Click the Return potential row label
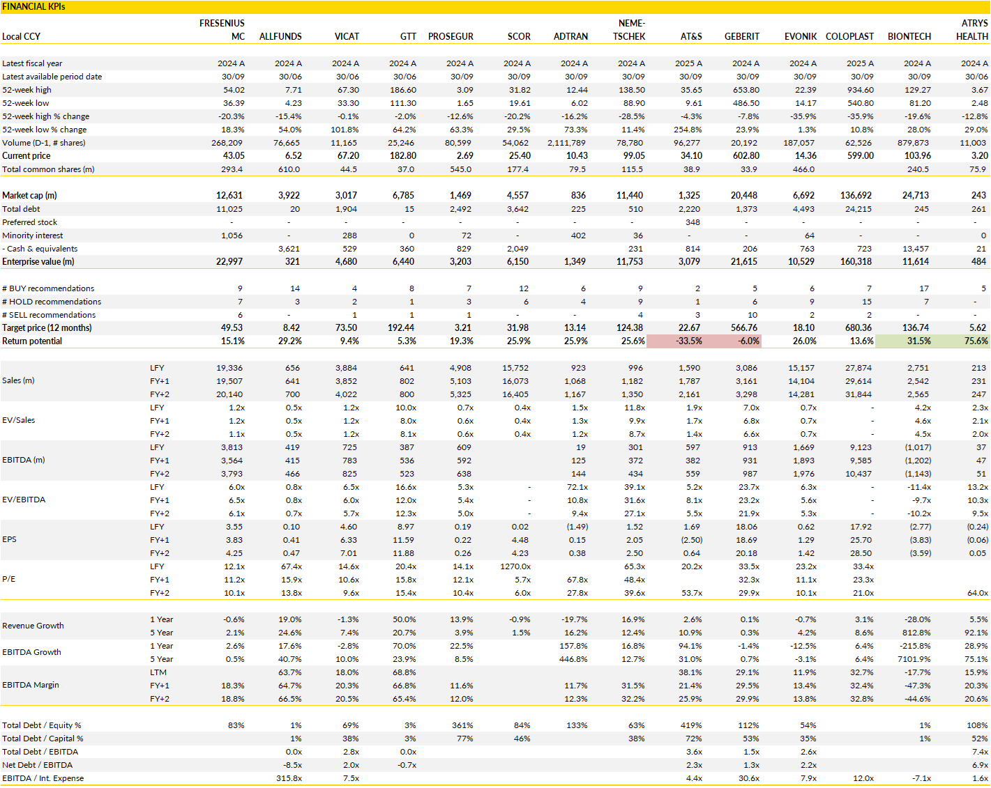The height and width of the screenshot is (788, 991). click(x=32, y=341)
